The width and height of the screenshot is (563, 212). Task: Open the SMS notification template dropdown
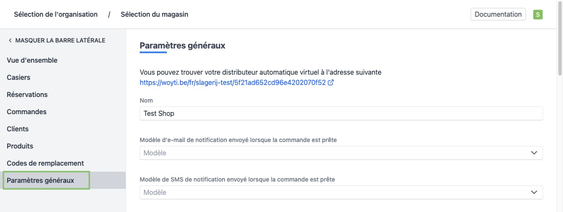341,192
